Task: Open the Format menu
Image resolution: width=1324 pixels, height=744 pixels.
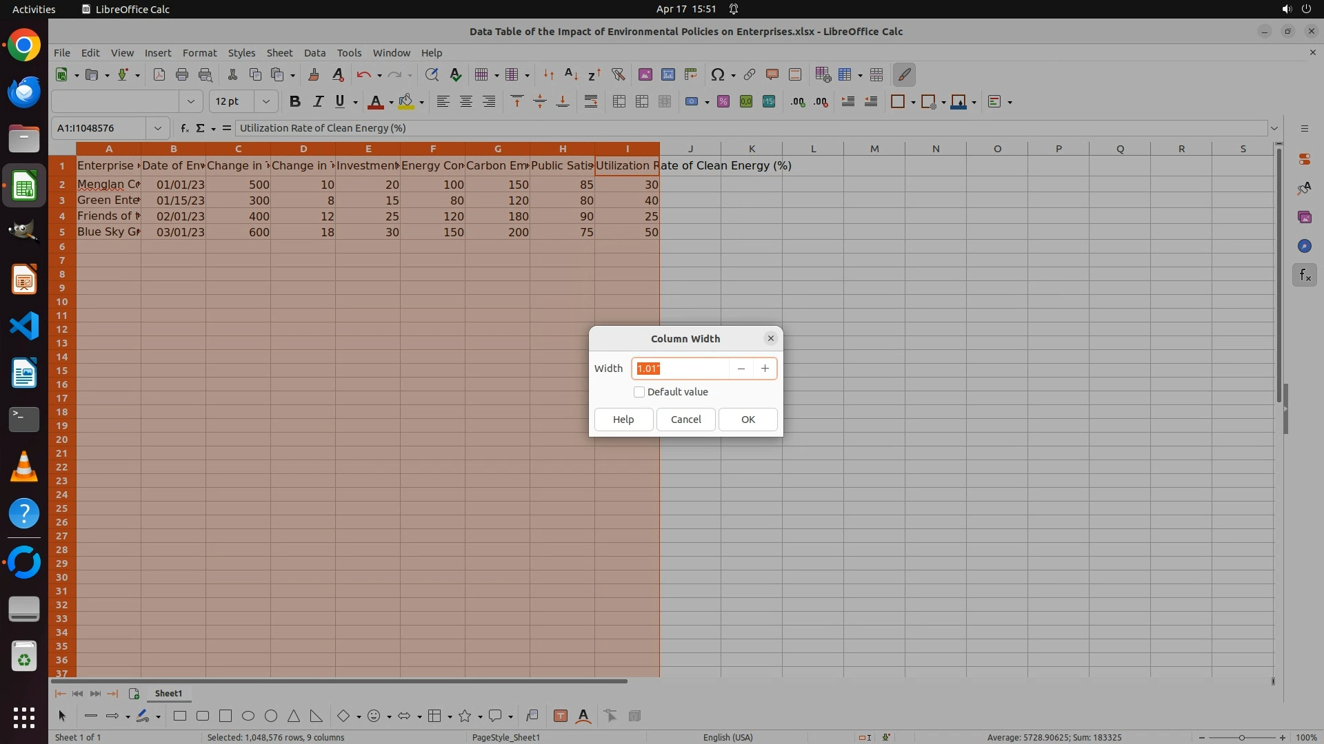Action: pyautogui.click(x=199, y=53)
